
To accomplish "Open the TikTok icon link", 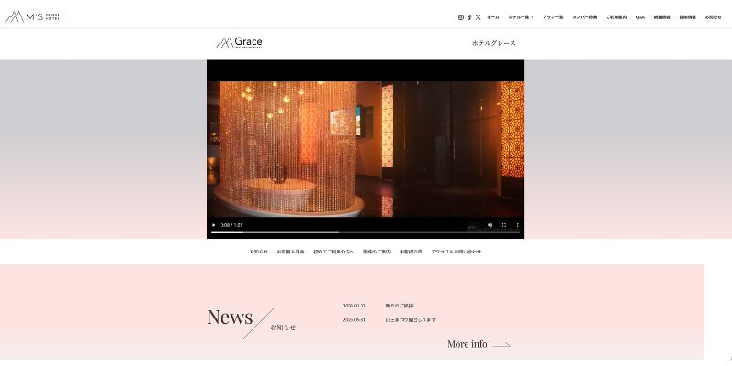I will [x=470, y=17].
